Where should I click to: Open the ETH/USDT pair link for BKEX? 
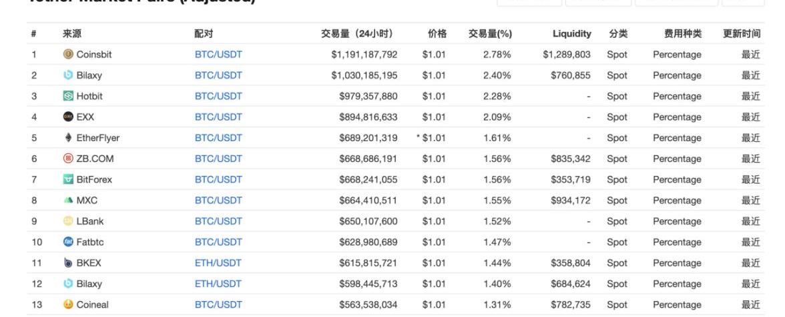(218, 263)
